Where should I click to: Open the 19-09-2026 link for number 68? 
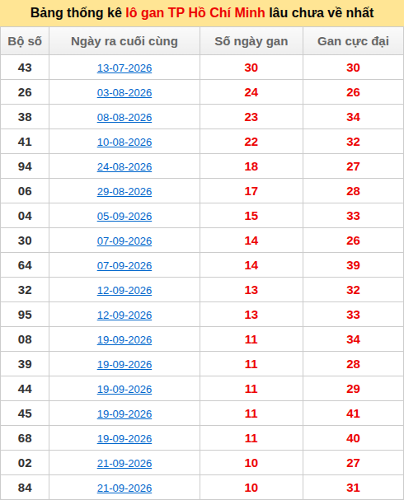point(124,439)
